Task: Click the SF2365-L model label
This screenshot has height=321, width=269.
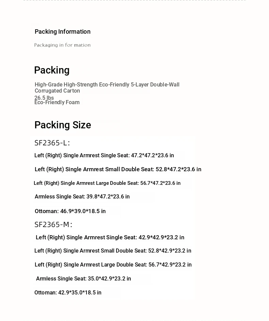Action: [x=52, y=143]
